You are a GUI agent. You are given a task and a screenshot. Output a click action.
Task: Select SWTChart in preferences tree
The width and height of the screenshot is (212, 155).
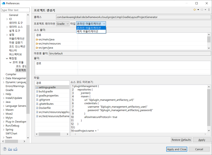[11, 134]
